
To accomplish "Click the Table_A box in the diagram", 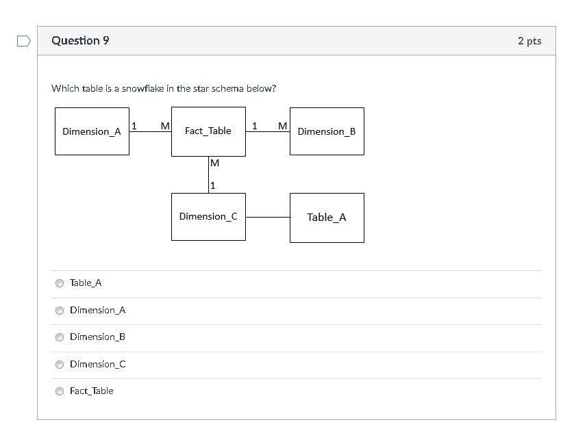I will pos(327,218).
